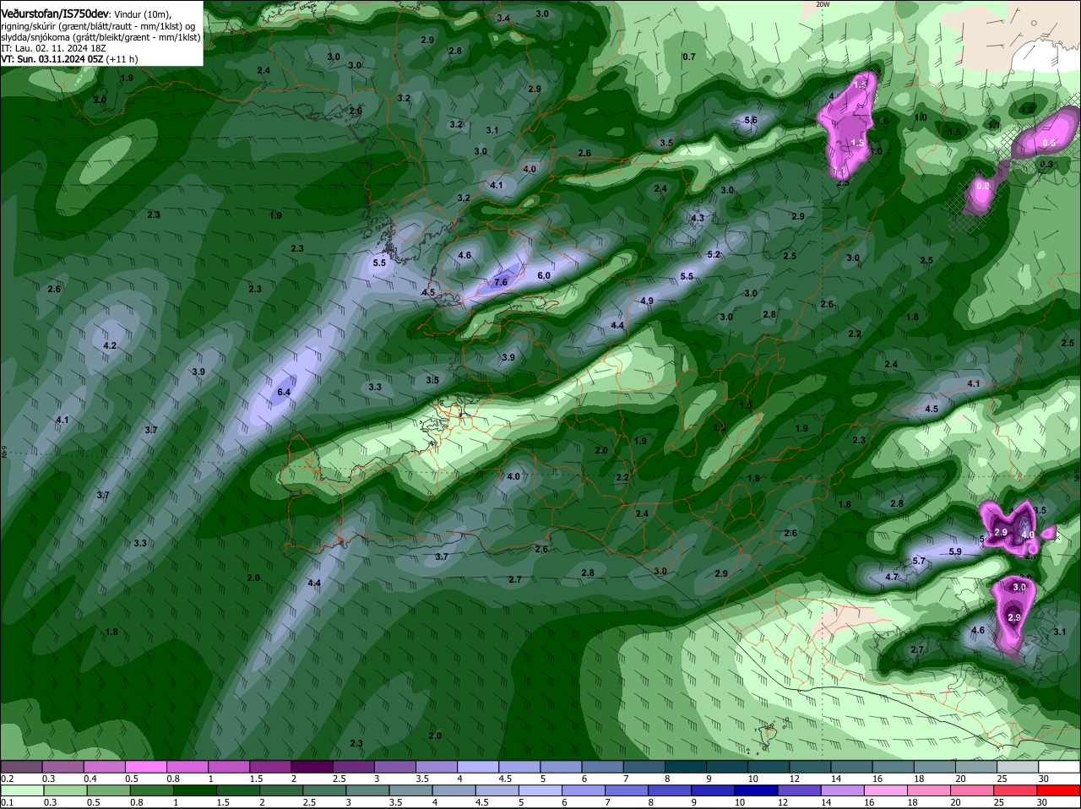The image size is (1081, 809).
Task: Pick the bottom-row legend swatch starting at 25
Action: click(x=1016, y=790)
